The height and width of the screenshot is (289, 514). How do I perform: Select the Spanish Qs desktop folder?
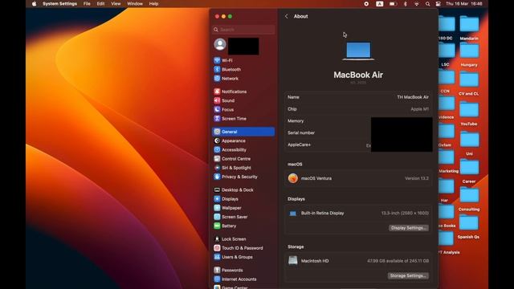click(x=469, y=226)
